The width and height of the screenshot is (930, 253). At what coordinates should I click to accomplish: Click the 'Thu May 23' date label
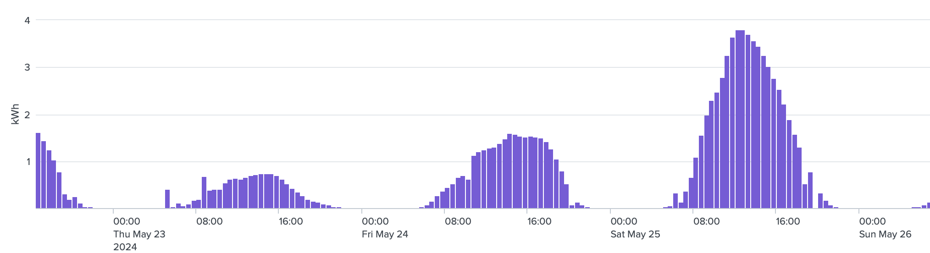[x=139, y=234]
